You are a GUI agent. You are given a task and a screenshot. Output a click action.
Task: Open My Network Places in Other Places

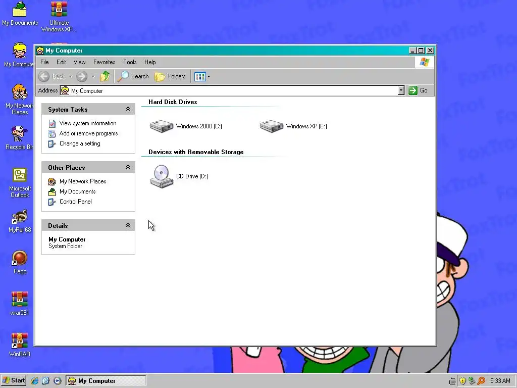83,181
